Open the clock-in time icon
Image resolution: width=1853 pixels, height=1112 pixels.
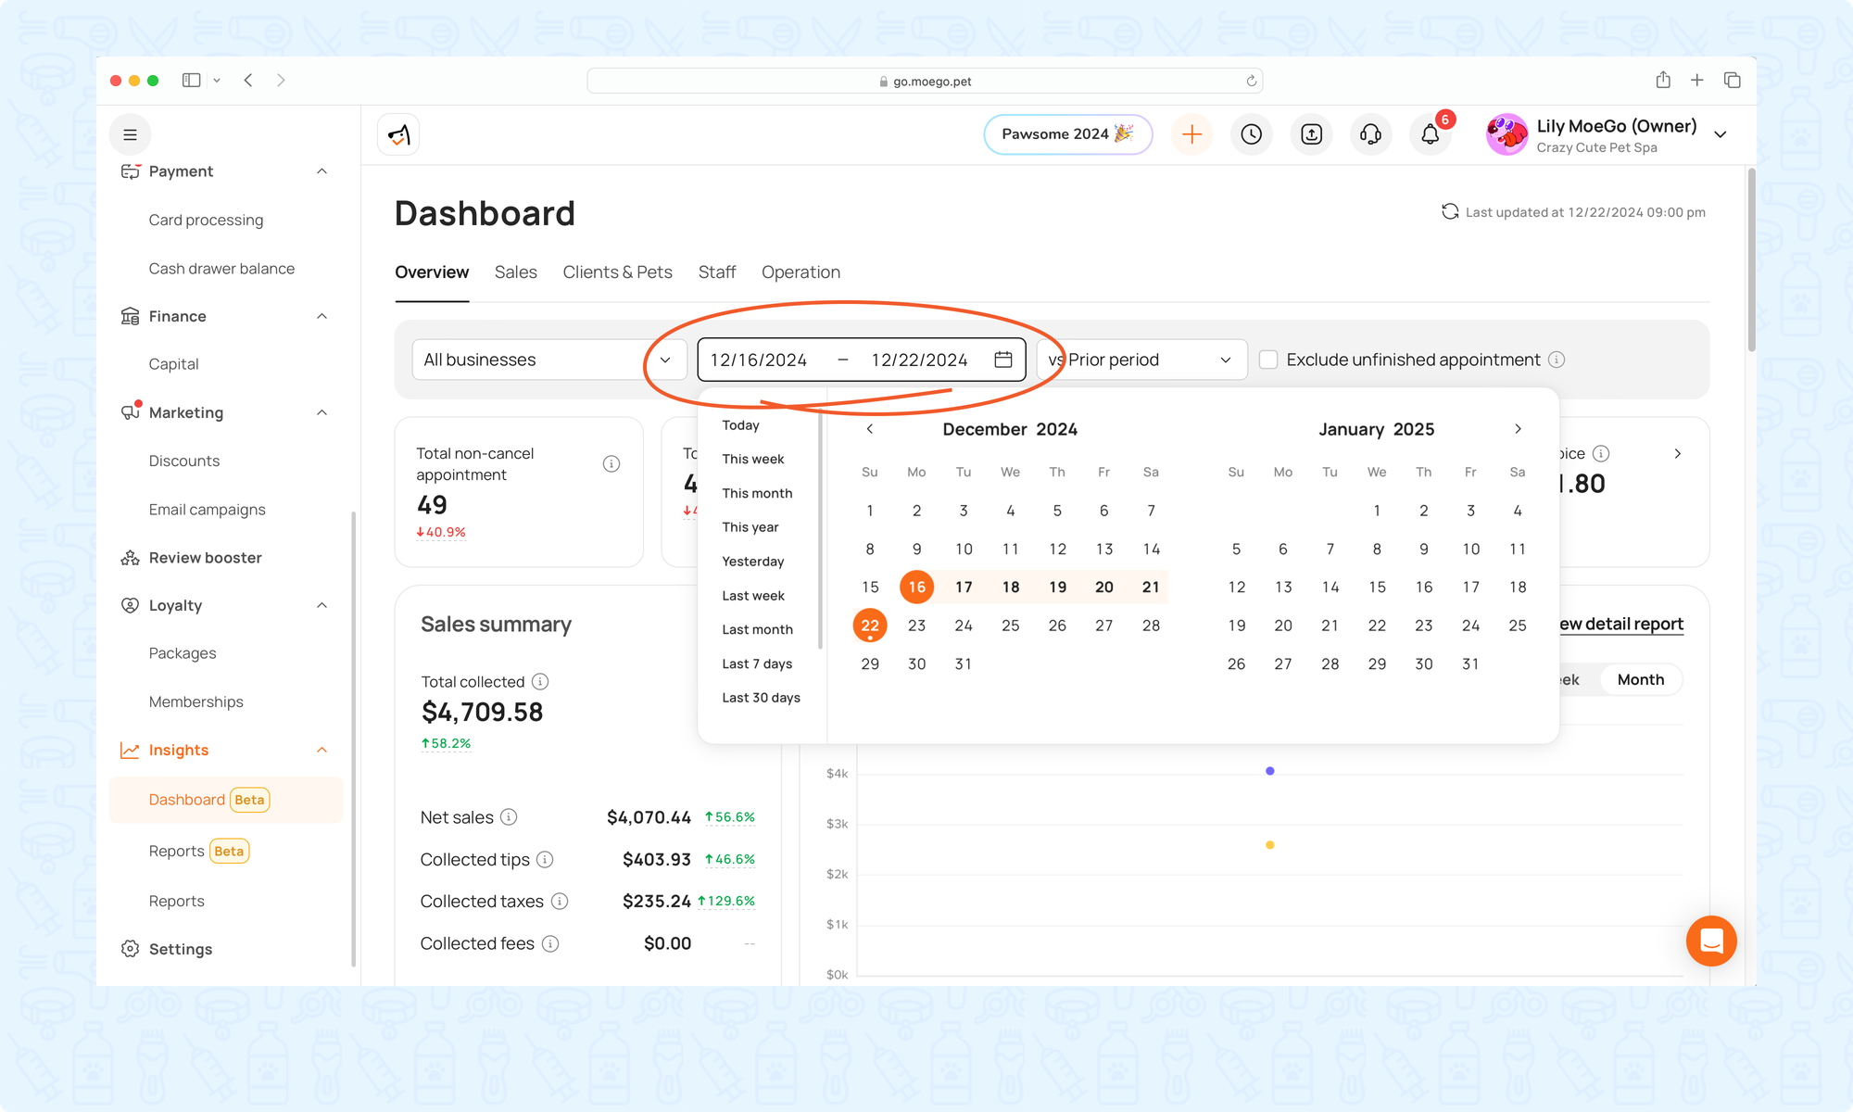tap(1251, 134)
